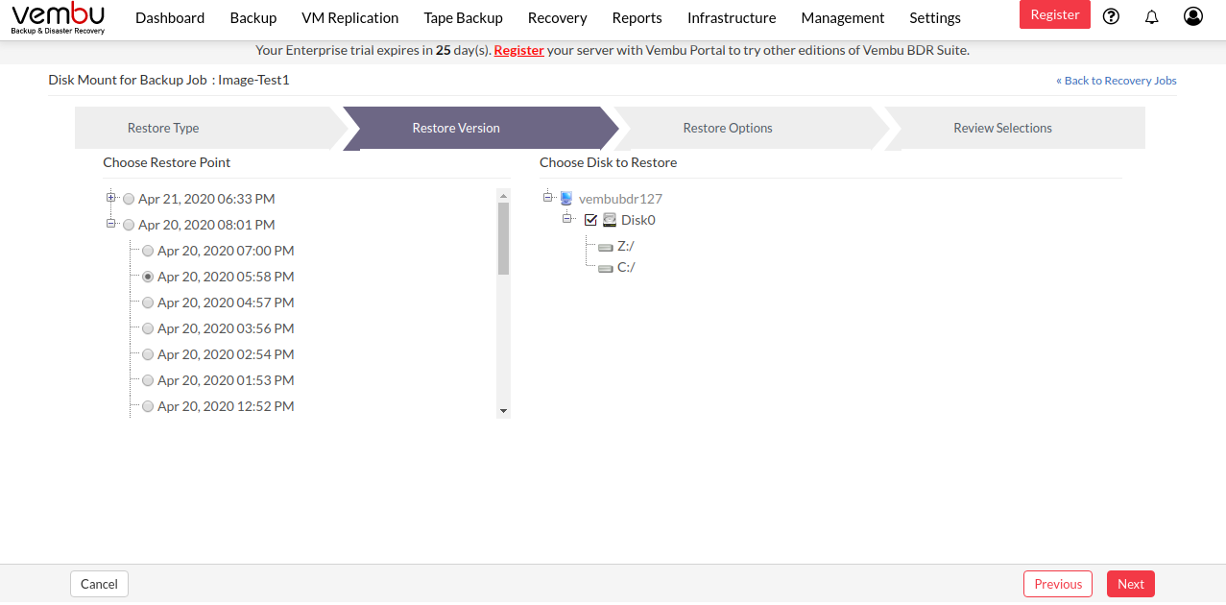Click the Z:/ volume drive icon
Image resolution: width=1226 pixels, height=605 pixels.
point(605,247)
